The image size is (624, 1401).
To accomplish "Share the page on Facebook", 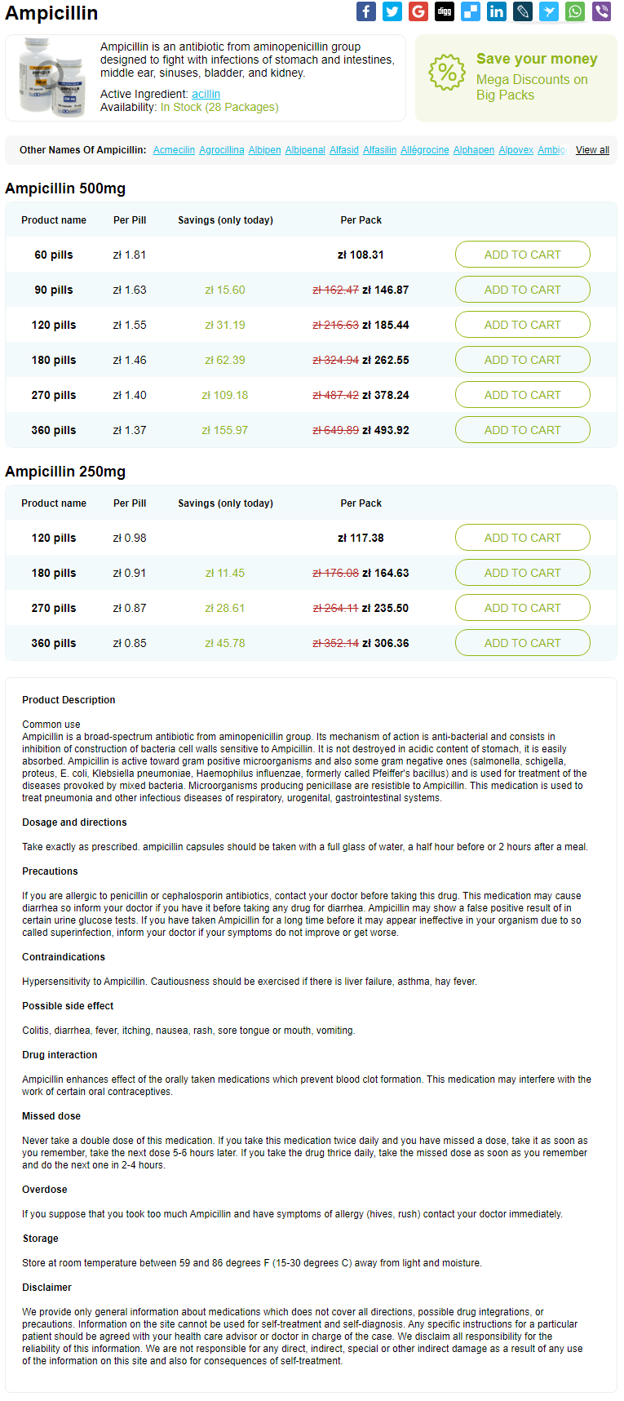I will tap(366, 11).
